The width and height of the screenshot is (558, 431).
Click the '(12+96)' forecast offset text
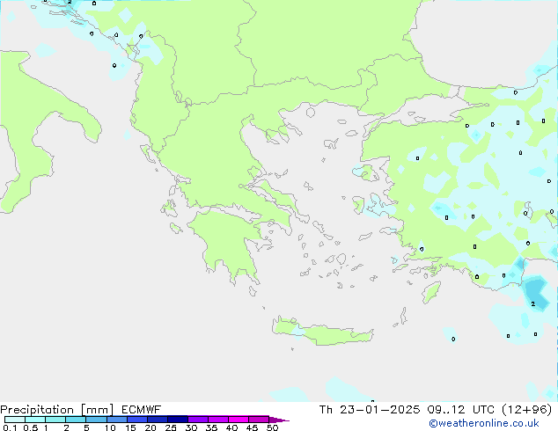[527, 410]
